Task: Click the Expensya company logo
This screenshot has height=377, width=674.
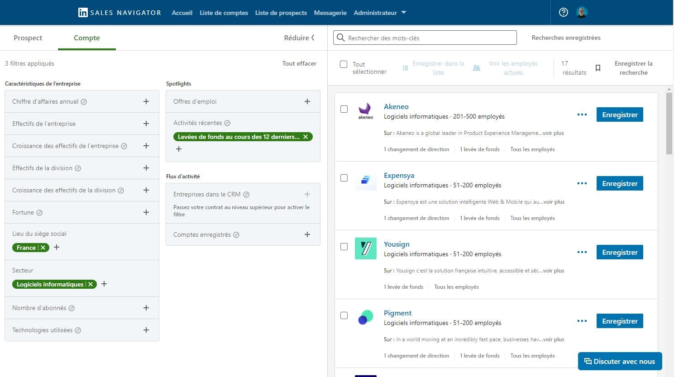Action: (x=366, y=180)
